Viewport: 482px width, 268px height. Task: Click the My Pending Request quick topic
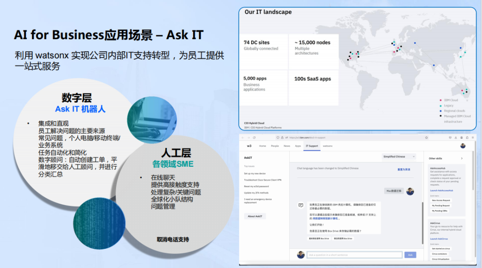(x=441, y=206)
